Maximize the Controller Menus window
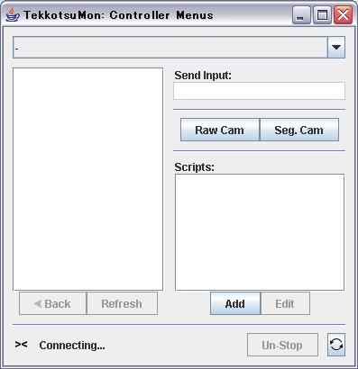 click(x=322, y=15)
